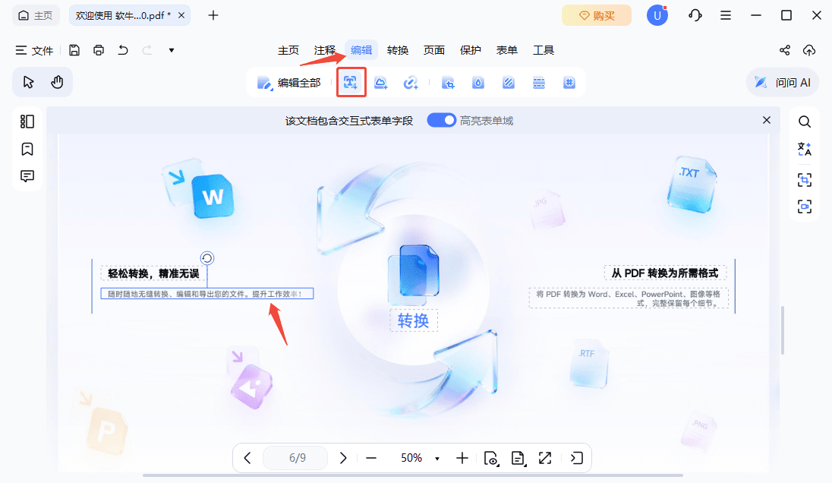Collapse the bottom navigation toolbar

pos(577,458)
